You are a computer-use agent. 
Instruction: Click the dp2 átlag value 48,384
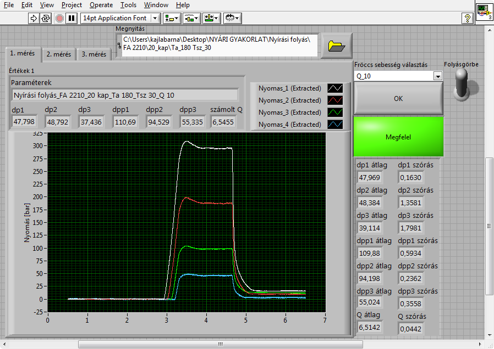tap(370, 202)
